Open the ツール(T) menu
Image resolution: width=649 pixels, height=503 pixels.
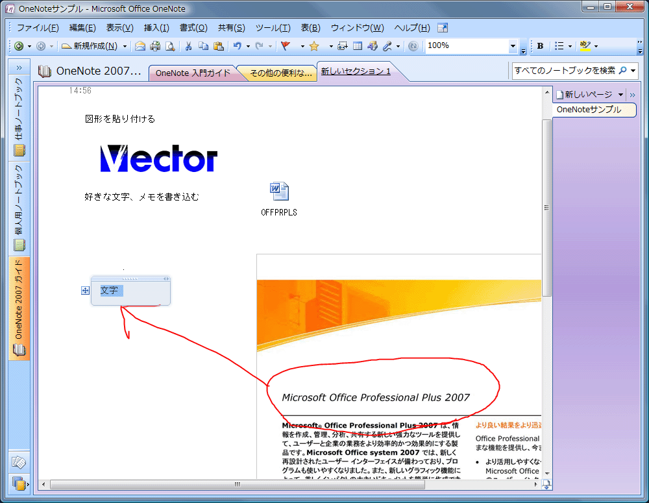point(273,28)
